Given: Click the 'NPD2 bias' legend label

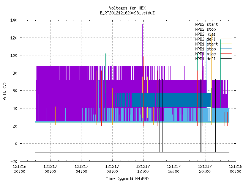Looking at the screenshot, I should 205,34.
